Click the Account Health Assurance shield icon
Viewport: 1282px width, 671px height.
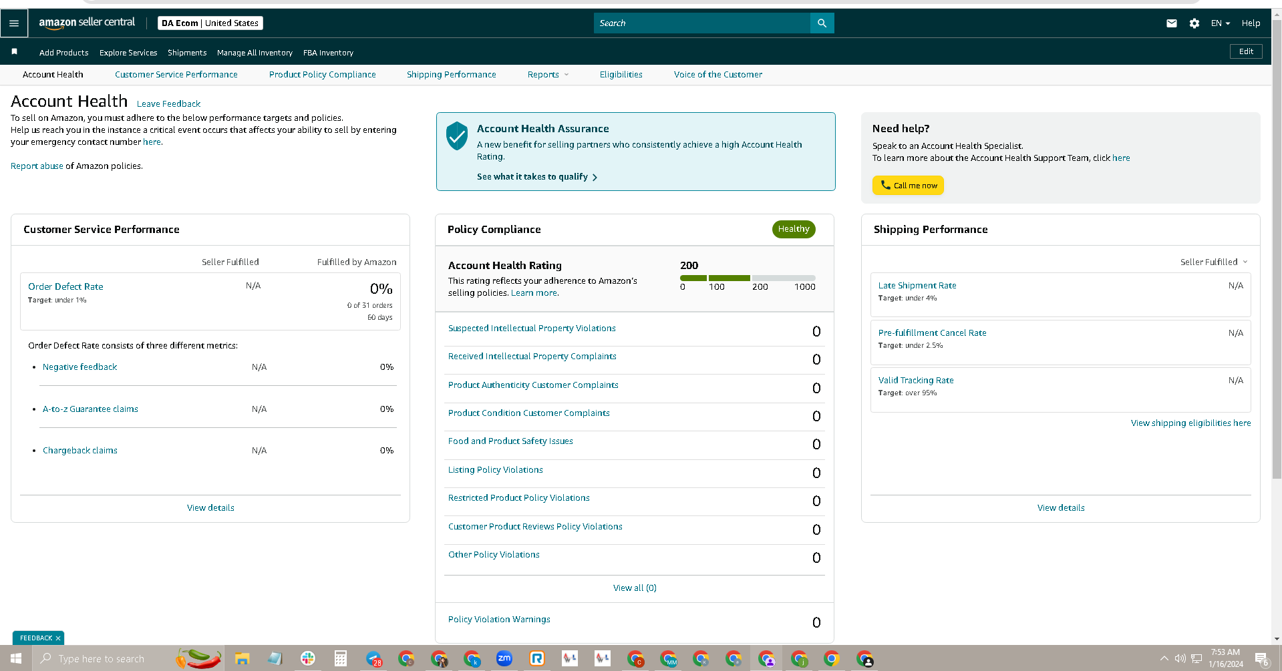[x=457, y=136]
